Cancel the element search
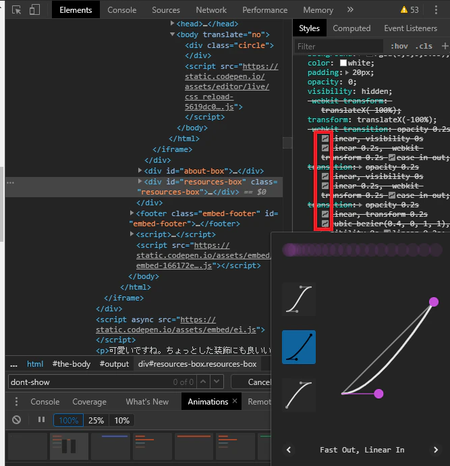450x466 pixels. click(x=251, y=382)
